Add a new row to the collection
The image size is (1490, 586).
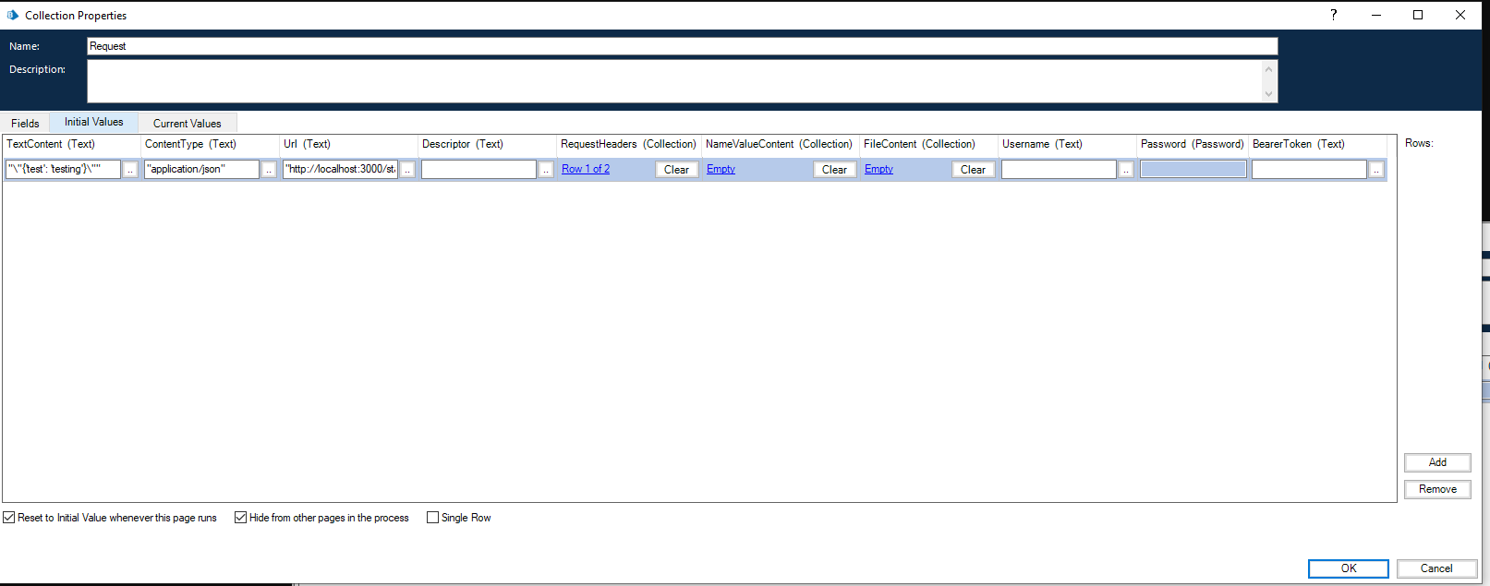click(x=1437, y=462)
